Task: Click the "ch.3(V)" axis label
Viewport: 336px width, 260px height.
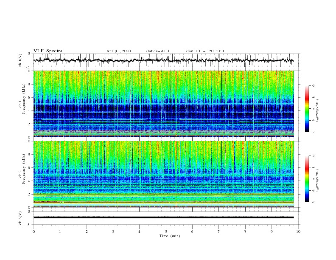Action: (20, 218)
